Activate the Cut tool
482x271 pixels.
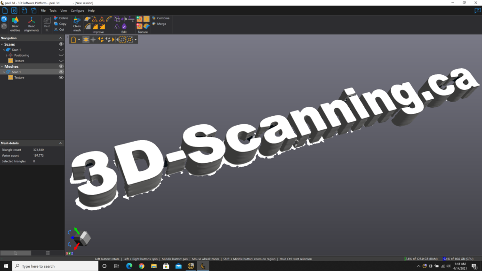60,29
